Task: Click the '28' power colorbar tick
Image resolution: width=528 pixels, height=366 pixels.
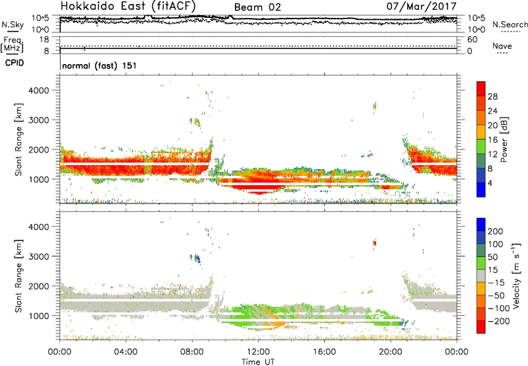Action: click(x=492, y=96)
